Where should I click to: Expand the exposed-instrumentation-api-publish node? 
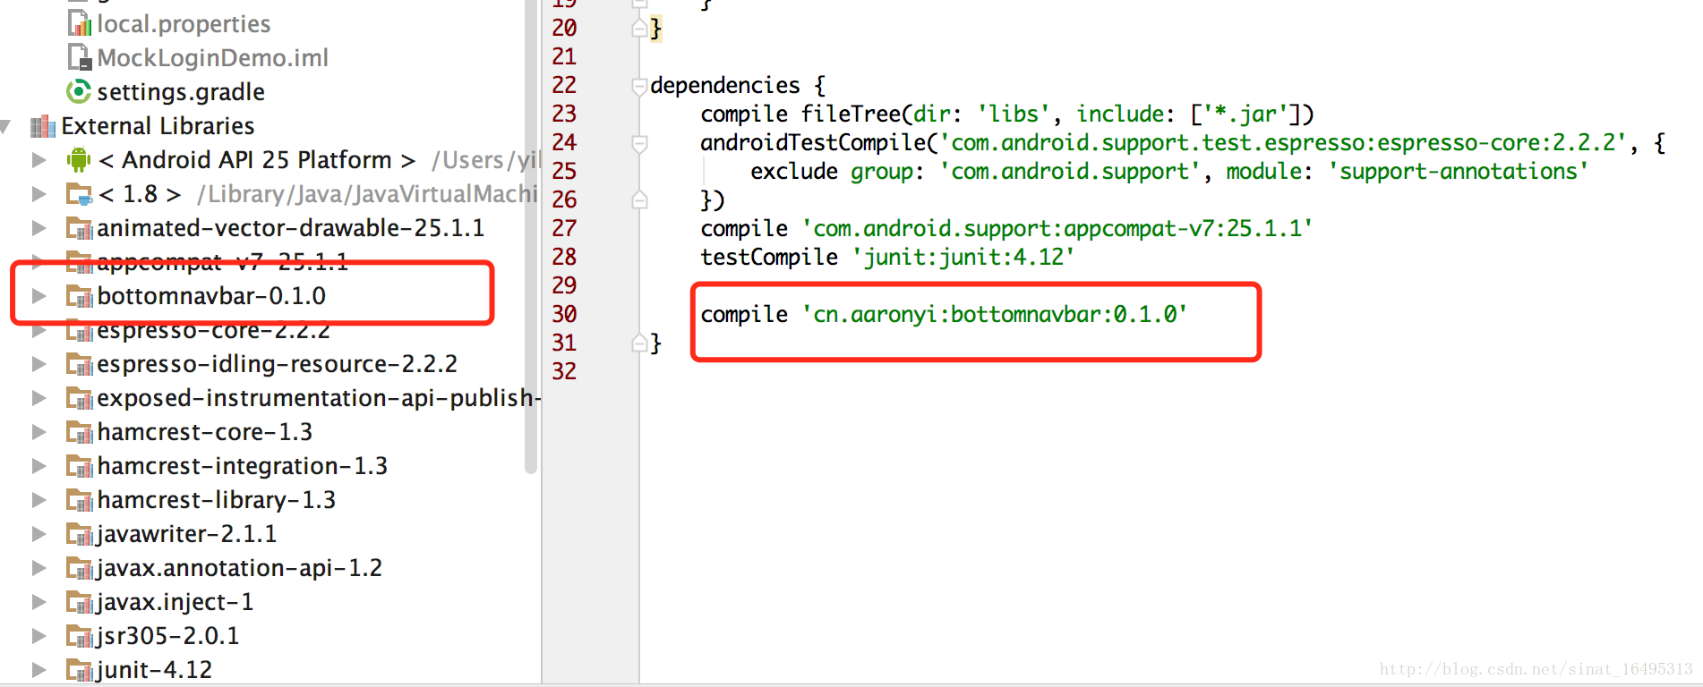[39, 398]
